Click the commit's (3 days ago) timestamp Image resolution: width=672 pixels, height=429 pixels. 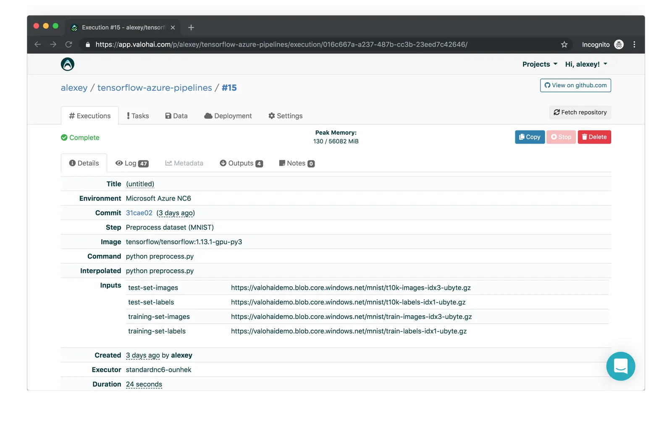[x=176, y=213]
